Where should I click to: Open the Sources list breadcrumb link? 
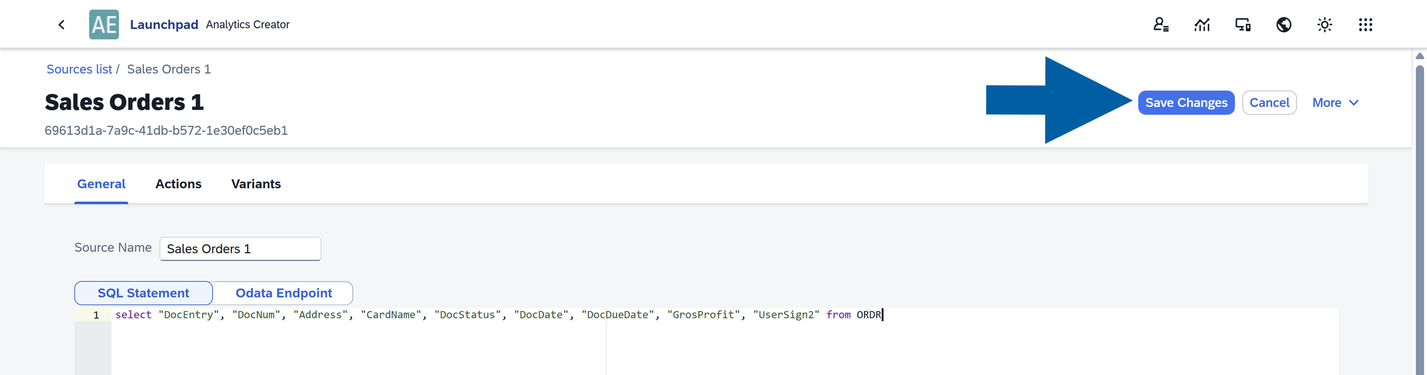[x=80, y=69]
